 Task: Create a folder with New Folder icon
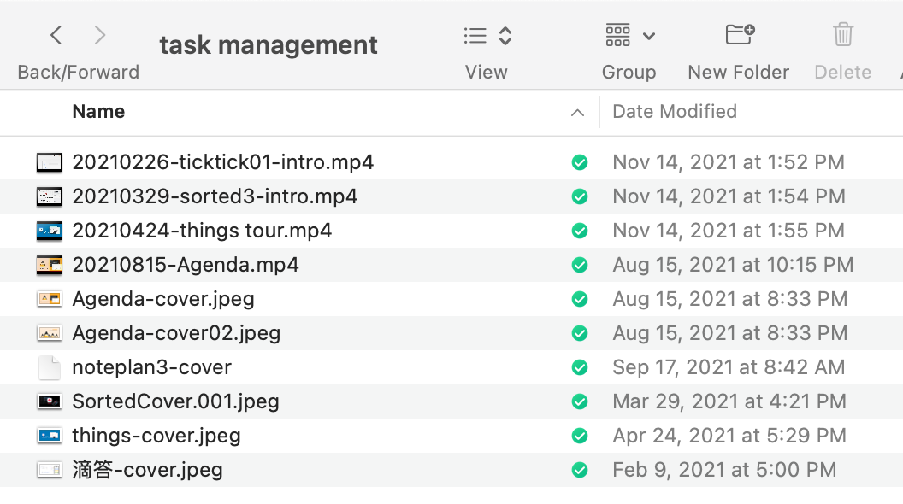click(740, 34)
